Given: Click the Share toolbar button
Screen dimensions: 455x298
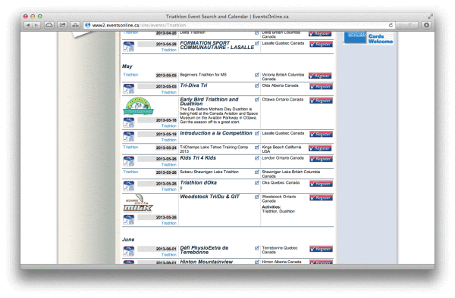Looking at the screenshot, I should 62,25.
